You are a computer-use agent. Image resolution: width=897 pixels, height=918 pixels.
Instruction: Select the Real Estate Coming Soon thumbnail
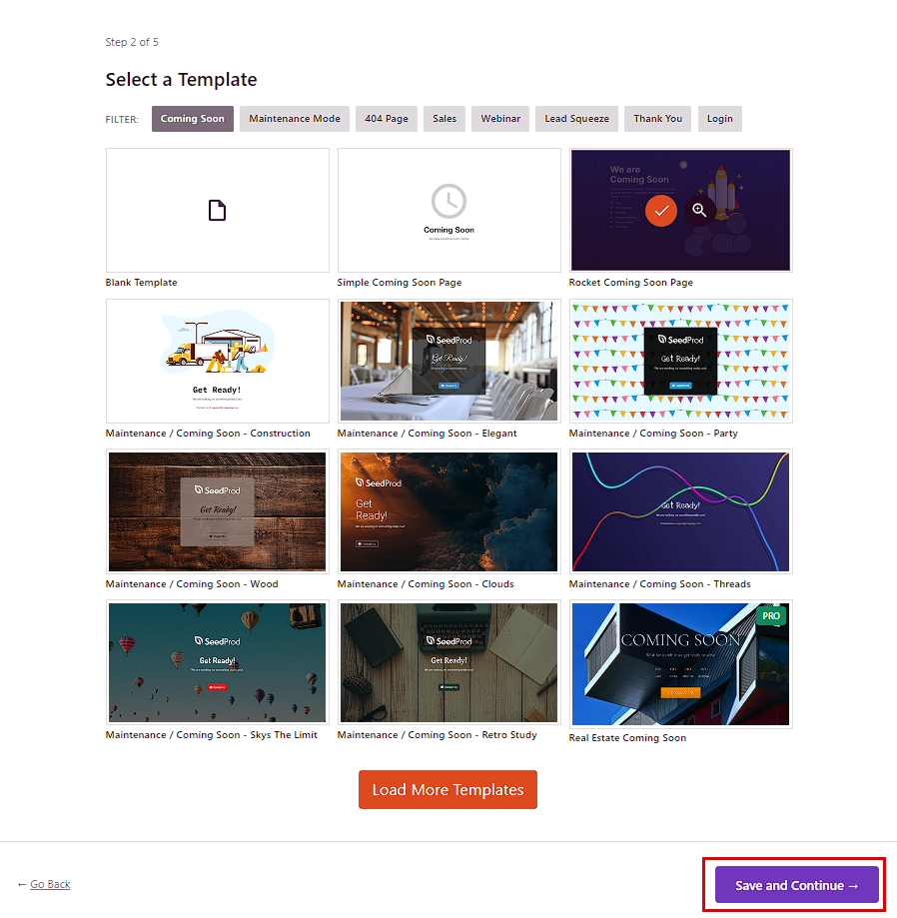tap(681, 664)
